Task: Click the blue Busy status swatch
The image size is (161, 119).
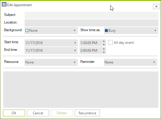Action: click(x=106, y=31)
